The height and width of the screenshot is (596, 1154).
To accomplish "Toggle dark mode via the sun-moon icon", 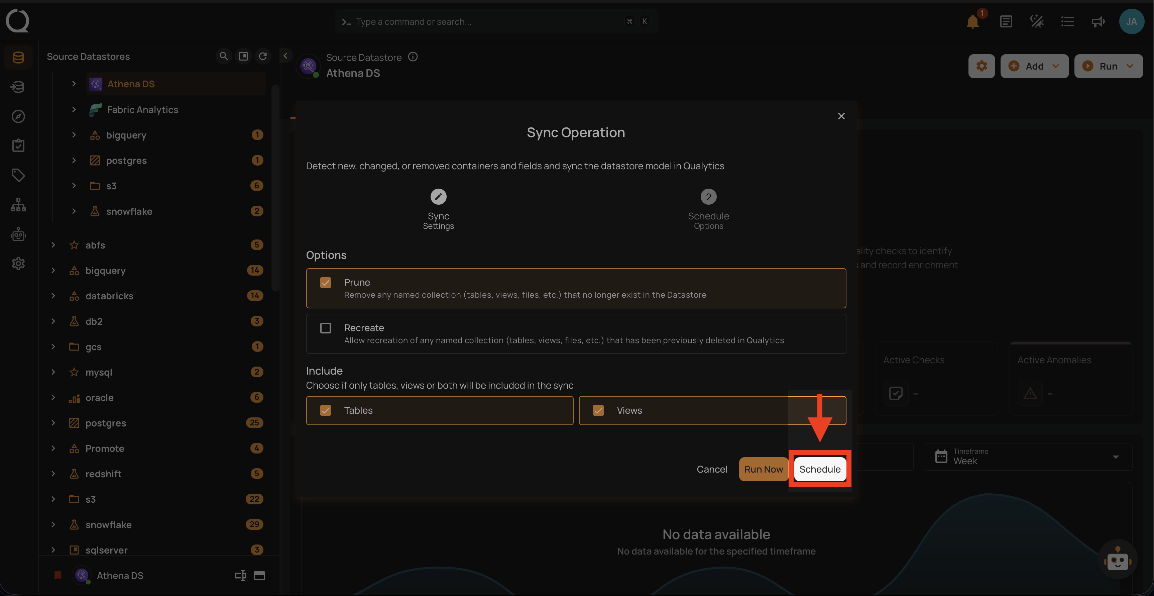I will (1036, 21).
